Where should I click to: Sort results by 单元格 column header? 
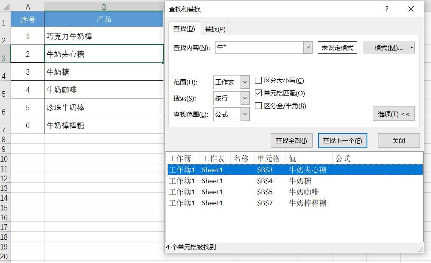pos(268,158)
